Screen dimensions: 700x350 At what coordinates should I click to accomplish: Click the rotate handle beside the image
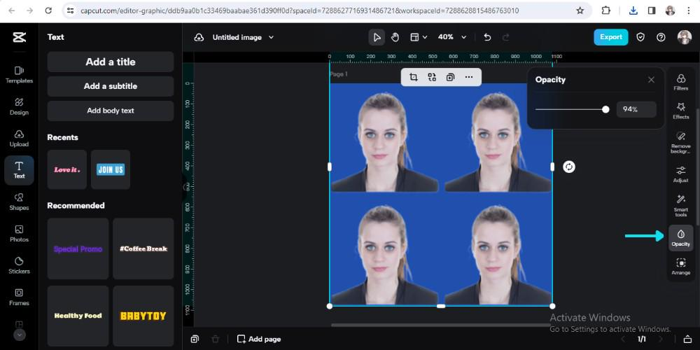(x=568, y=167)
